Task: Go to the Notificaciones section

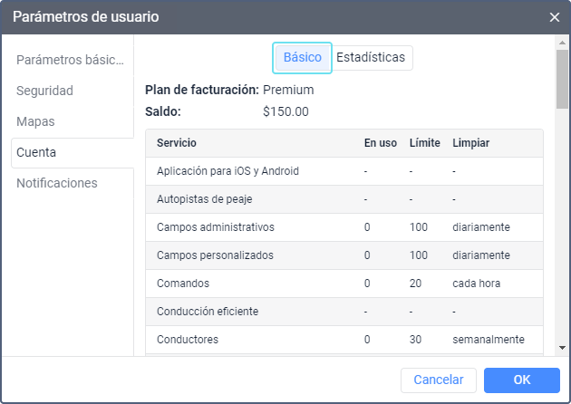Action: click(56, 183)
